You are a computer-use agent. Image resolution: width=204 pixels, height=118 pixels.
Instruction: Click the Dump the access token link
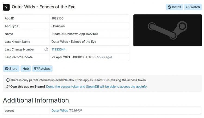[97, 87]
